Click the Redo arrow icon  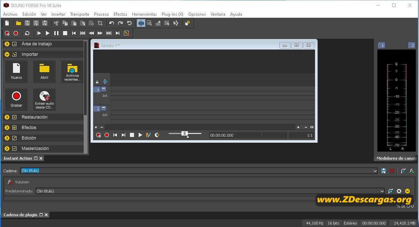(x=120, y=23)
